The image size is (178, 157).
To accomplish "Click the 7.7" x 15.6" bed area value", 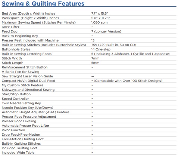I will 100,13.
